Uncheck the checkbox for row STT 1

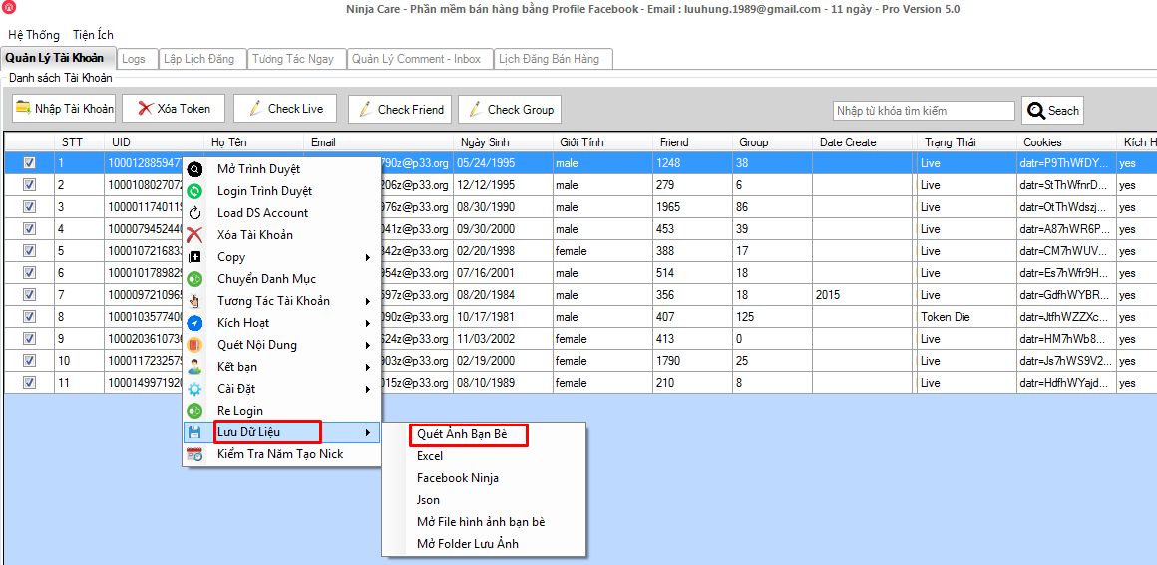pos(29,163)
